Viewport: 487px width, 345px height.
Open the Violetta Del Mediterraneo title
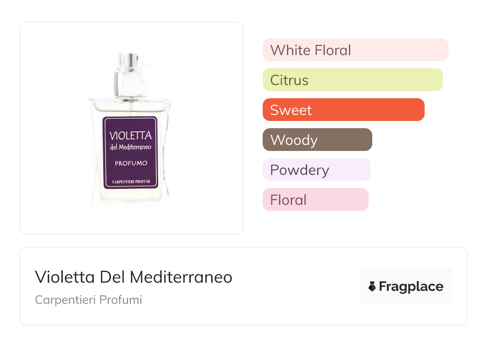coord(134,277)
